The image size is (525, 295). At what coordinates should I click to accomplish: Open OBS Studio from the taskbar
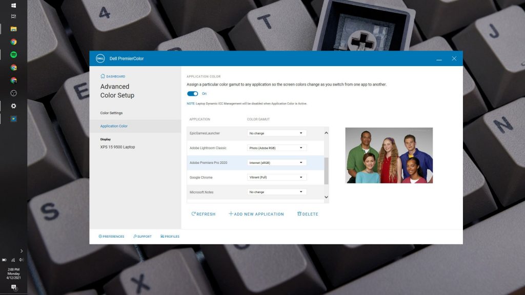click(13, 93)
